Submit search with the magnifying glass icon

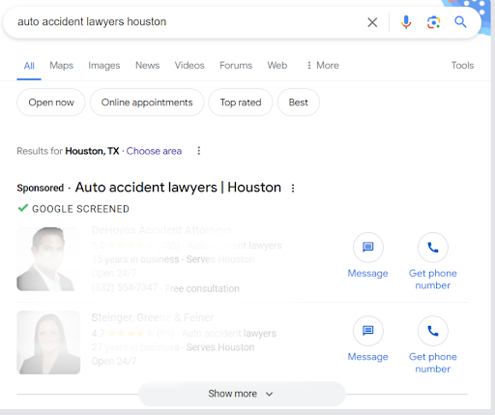coord(460,22)
